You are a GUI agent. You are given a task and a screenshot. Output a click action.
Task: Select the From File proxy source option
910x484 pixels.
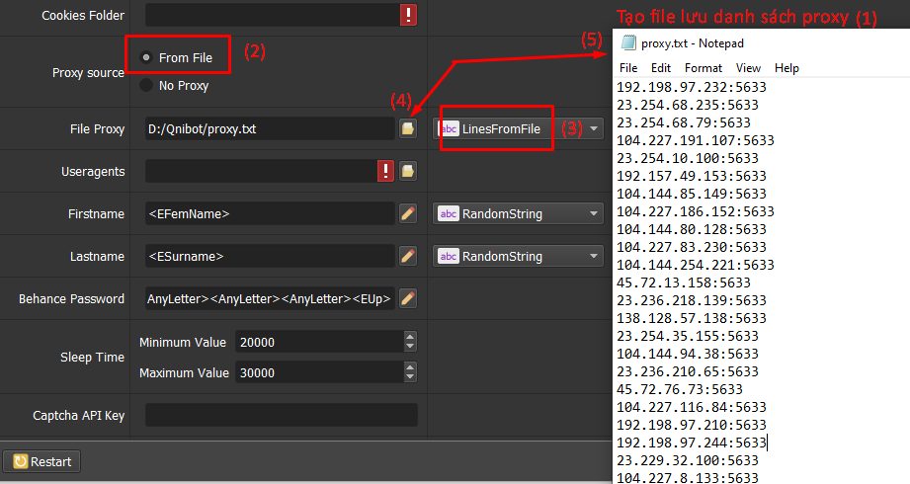click(x=147, y=57)
